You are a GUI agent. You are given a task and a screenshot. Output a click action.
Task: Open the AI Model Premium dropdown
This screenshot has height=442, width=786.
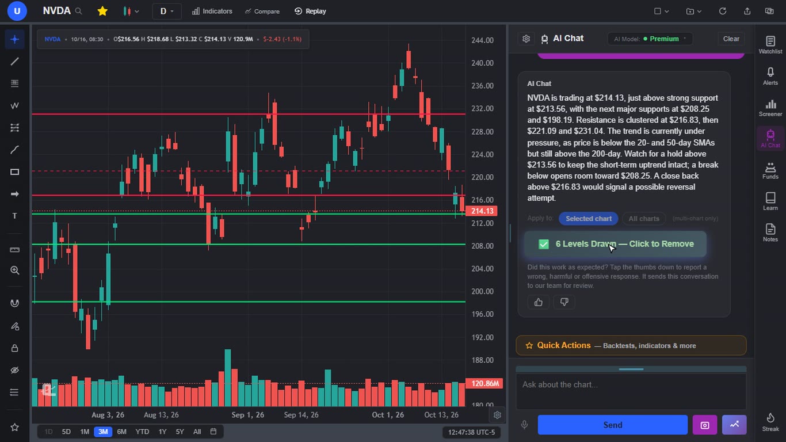coord(650,39)
